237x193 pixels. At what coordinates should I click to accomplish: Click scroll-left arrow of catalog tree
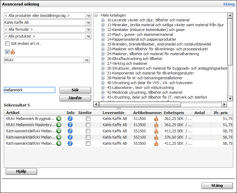point(96,104)
